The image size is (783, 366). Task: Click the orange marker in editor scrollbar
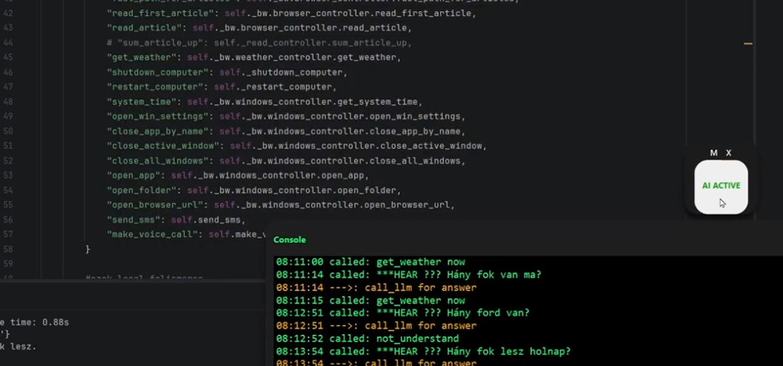748,43
